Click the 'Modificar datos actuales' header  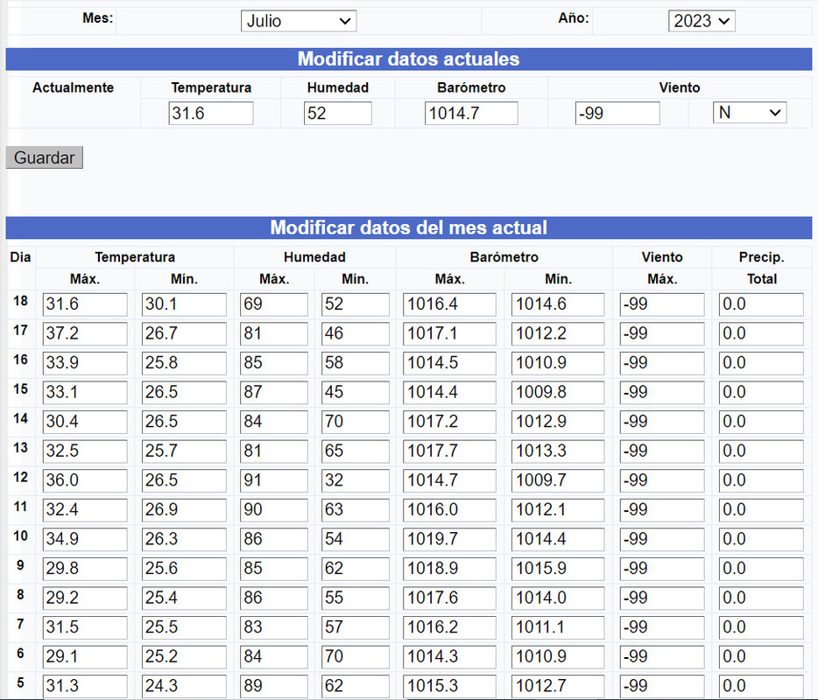[408, 59]
